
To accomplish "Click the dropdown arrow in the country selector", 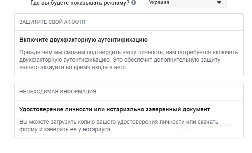I will (219, 3).
